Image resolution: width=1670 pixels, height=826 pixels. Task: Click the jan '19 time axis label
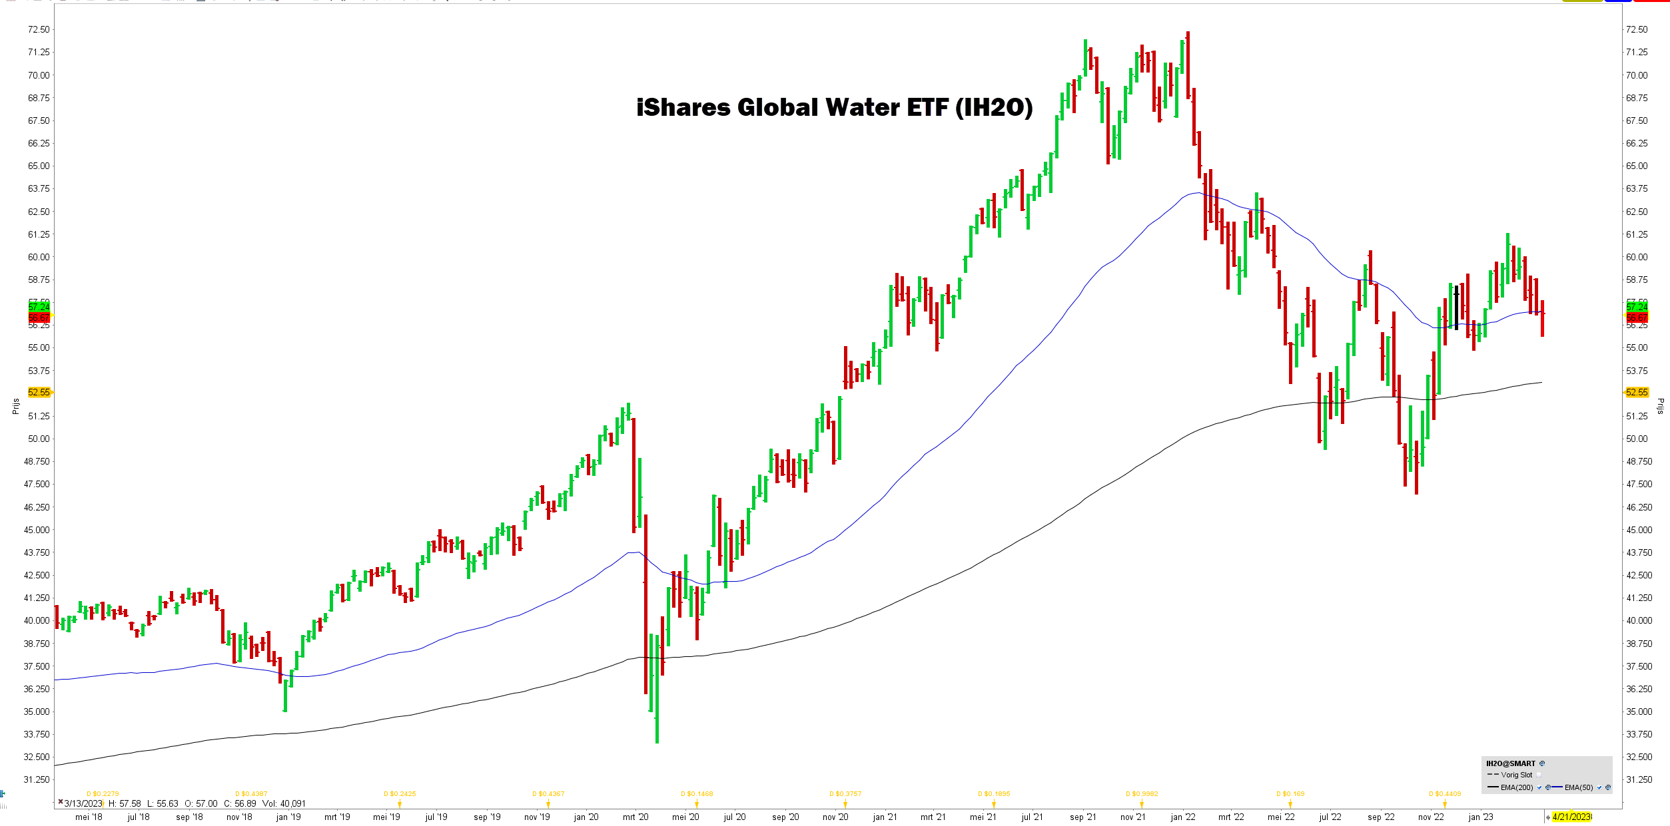288,817
